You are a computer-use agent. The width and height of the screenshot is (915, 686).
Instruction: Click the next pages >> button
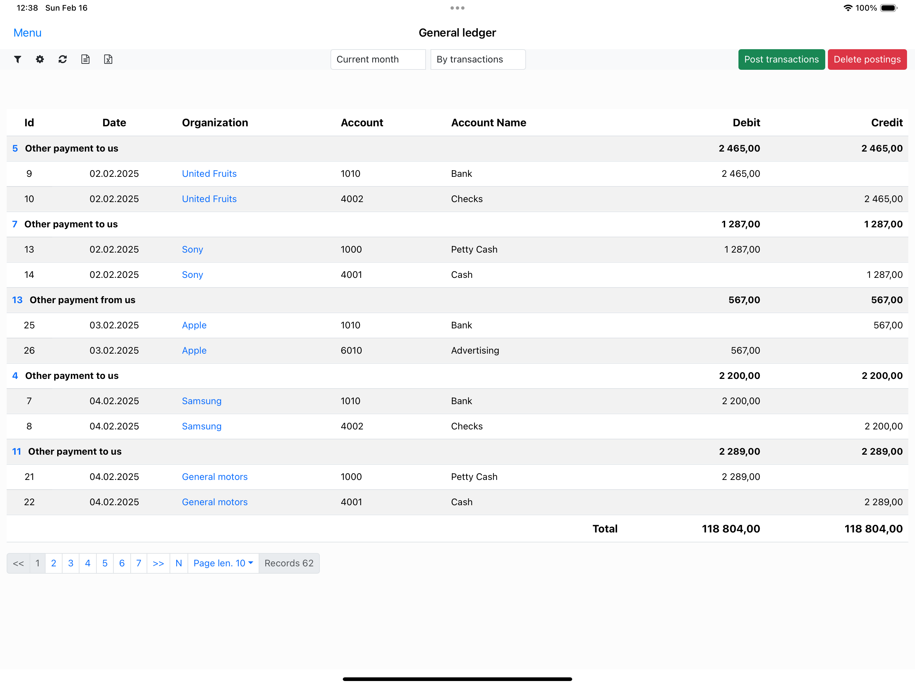tap(158, 563)
